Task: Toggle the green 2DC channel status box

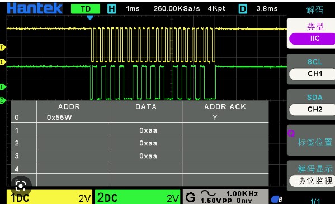Action: (x=138, y=197)
